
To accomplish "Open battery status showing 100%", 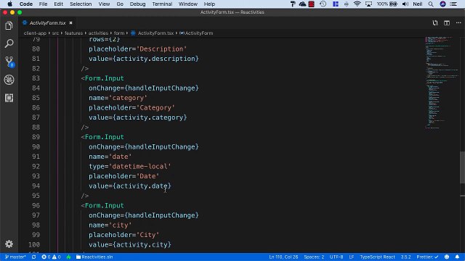I will (x=387, y=4).
